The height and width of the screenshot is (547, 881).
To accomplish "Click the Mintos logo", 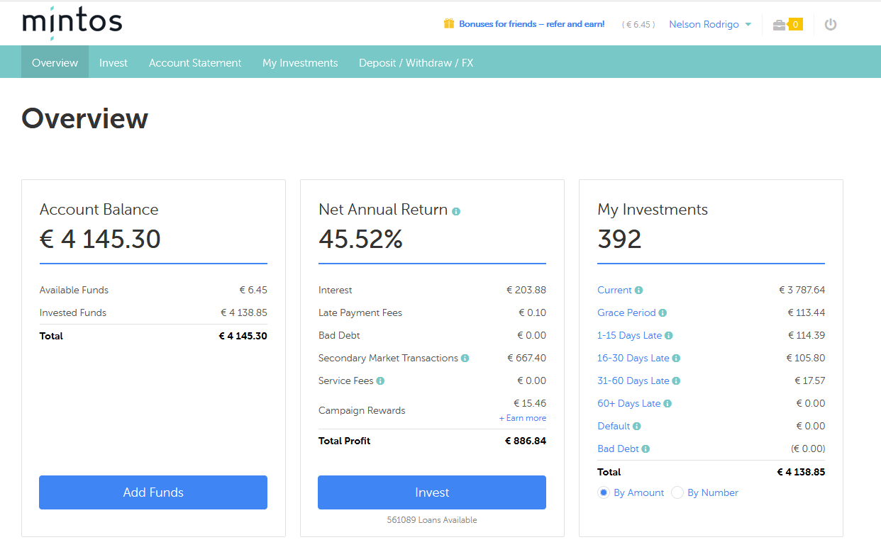I will 72,23.
